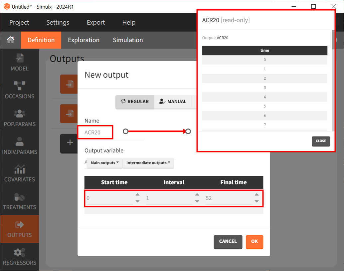
Task: Click the Home icon tab
Action: coord(11,40)
